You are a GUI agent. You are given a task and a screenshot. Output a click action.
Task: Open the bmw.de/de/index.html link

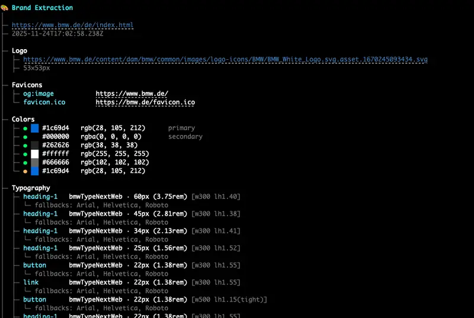[72, 25]
